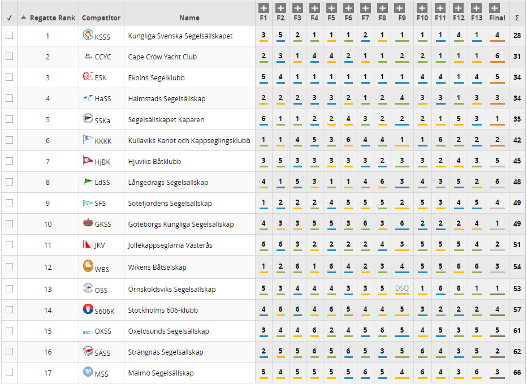Image resolution: width=527 pixels, height=384 pixels.
Task: Select the checkbox in Hjuviks Båtklubb row
Action: tap(9, 161)
